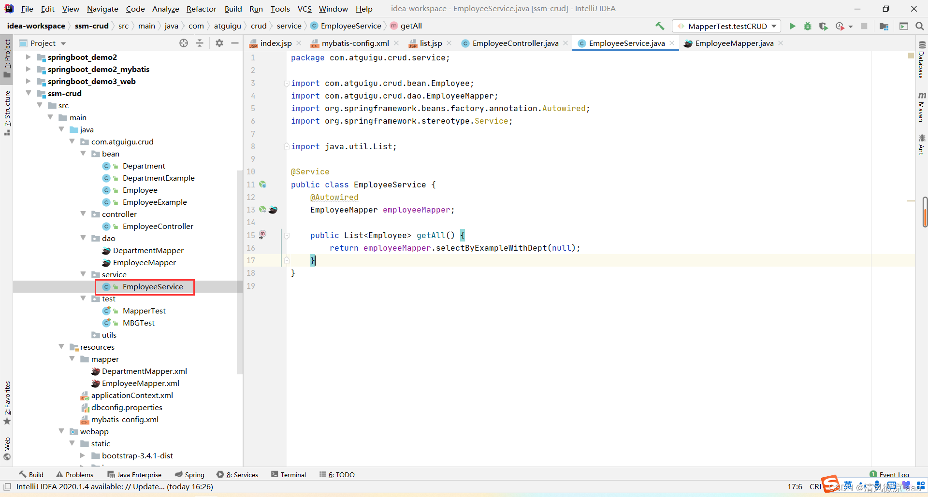
Task: Open the Refactor menu
Action: 202,9
